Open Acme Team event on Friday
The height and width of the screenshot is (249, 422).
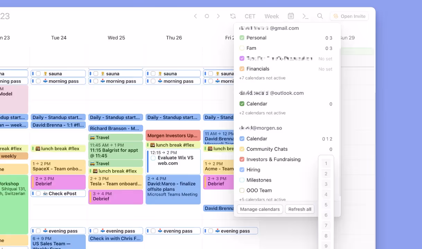(219, 167)
